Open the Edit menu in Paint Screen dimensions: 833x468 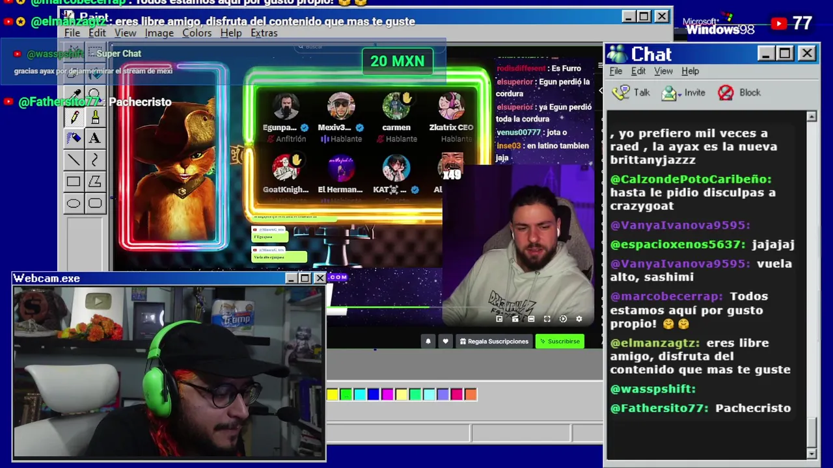pos(97,33)
